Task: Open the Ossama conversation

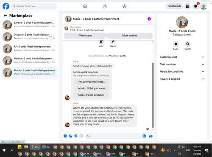Action: pos(30,37)
